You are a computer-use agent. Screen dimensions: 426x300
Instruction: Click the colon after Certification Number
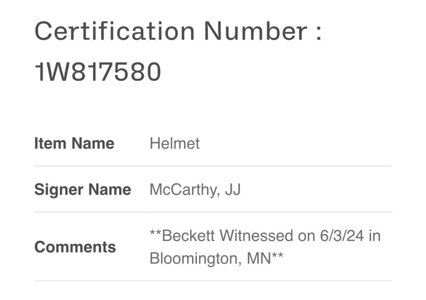(319, 33)
